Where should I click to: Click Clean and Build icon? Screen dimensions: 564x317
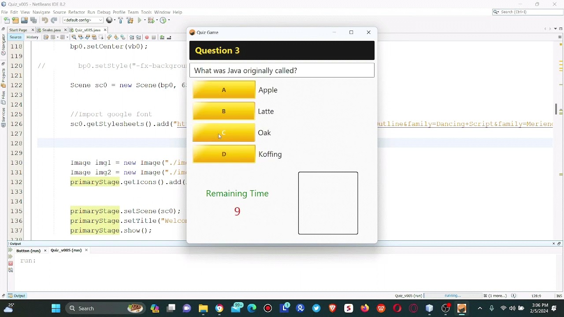click(130, 20)
